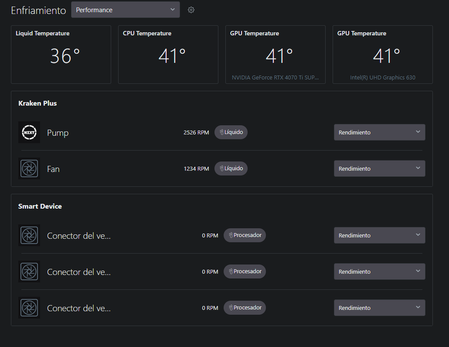Click the first connector's Procesador badge

point(245,235)
